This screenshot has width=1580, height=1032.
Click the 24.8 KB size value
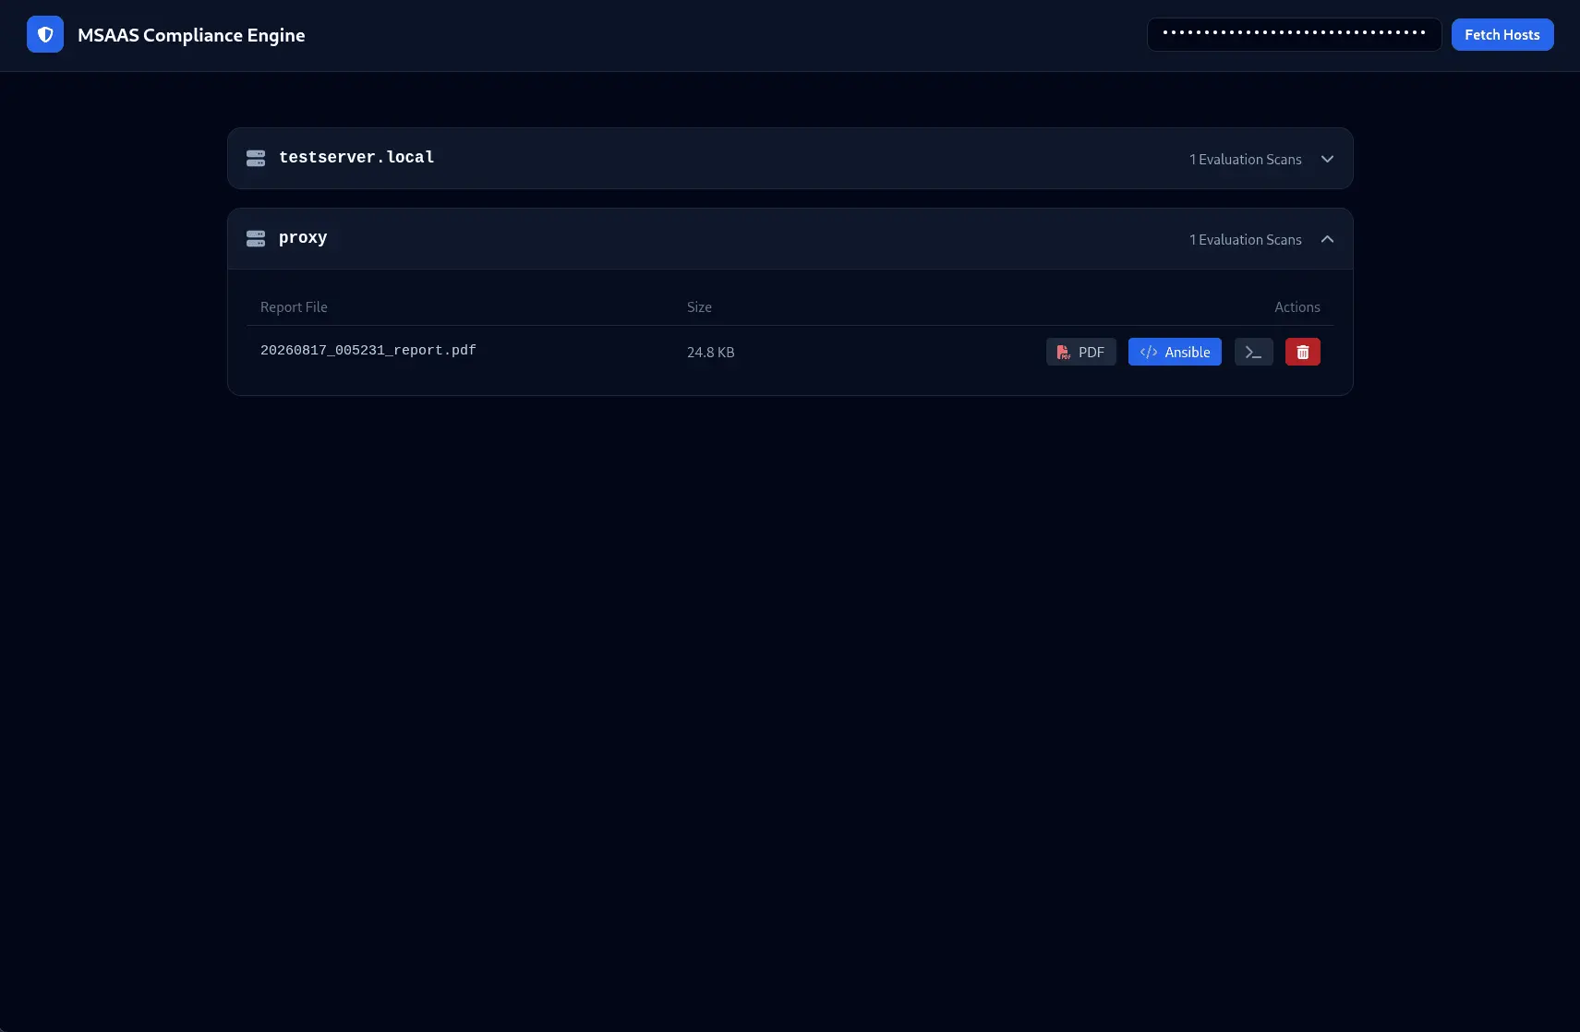[710, 352]
